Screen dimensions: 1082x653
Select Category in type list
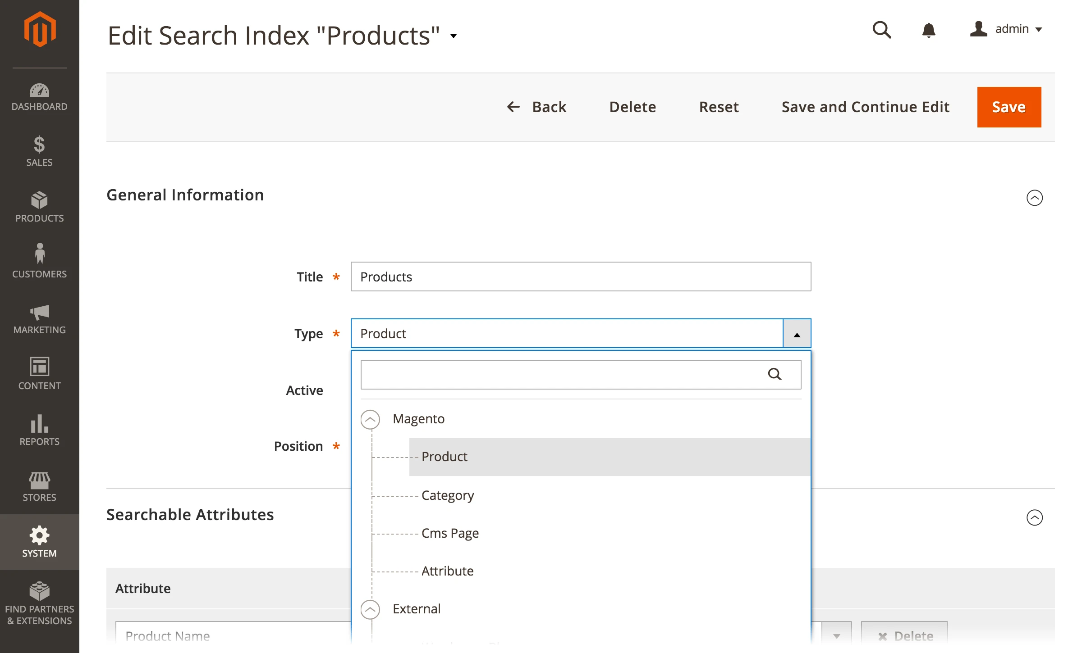pyautogui.click(x=447, y=495)
